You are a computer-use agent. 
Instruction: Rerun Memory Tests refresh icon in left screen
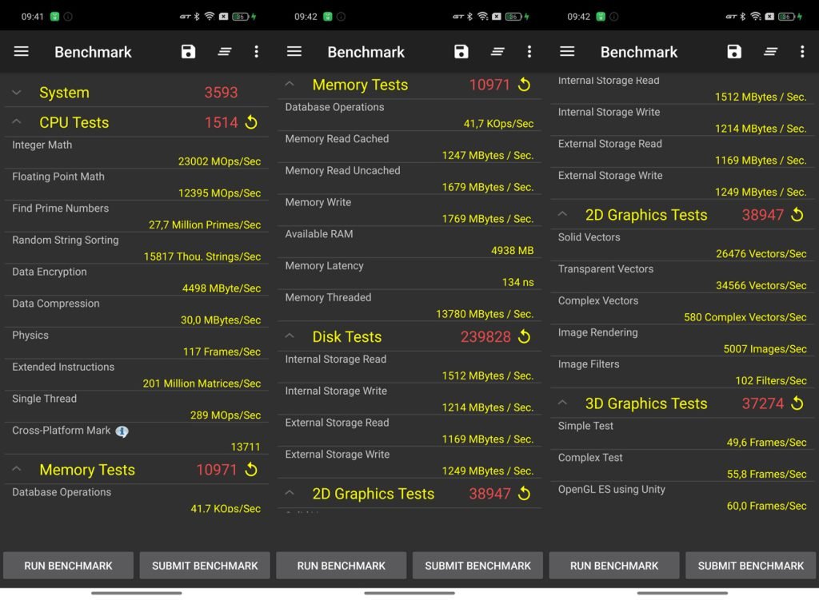251,470
